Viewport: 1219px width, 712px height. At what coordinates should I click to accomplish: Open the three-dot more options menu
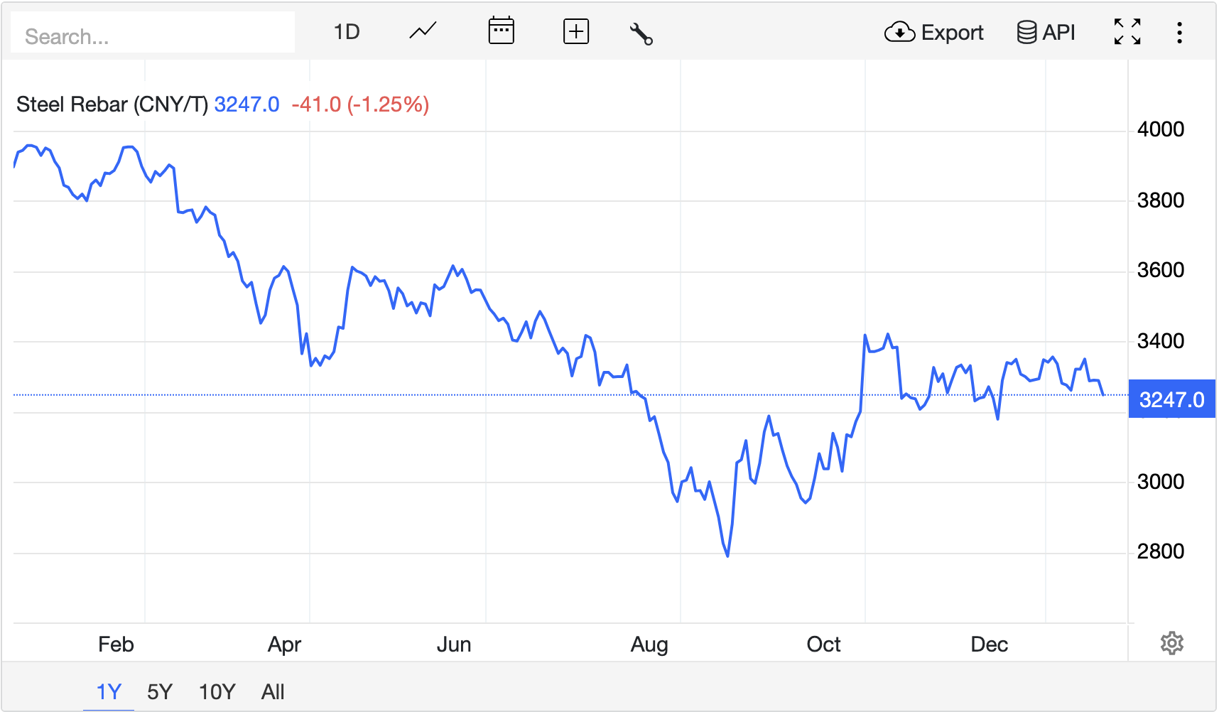(x=1179, y=33)
